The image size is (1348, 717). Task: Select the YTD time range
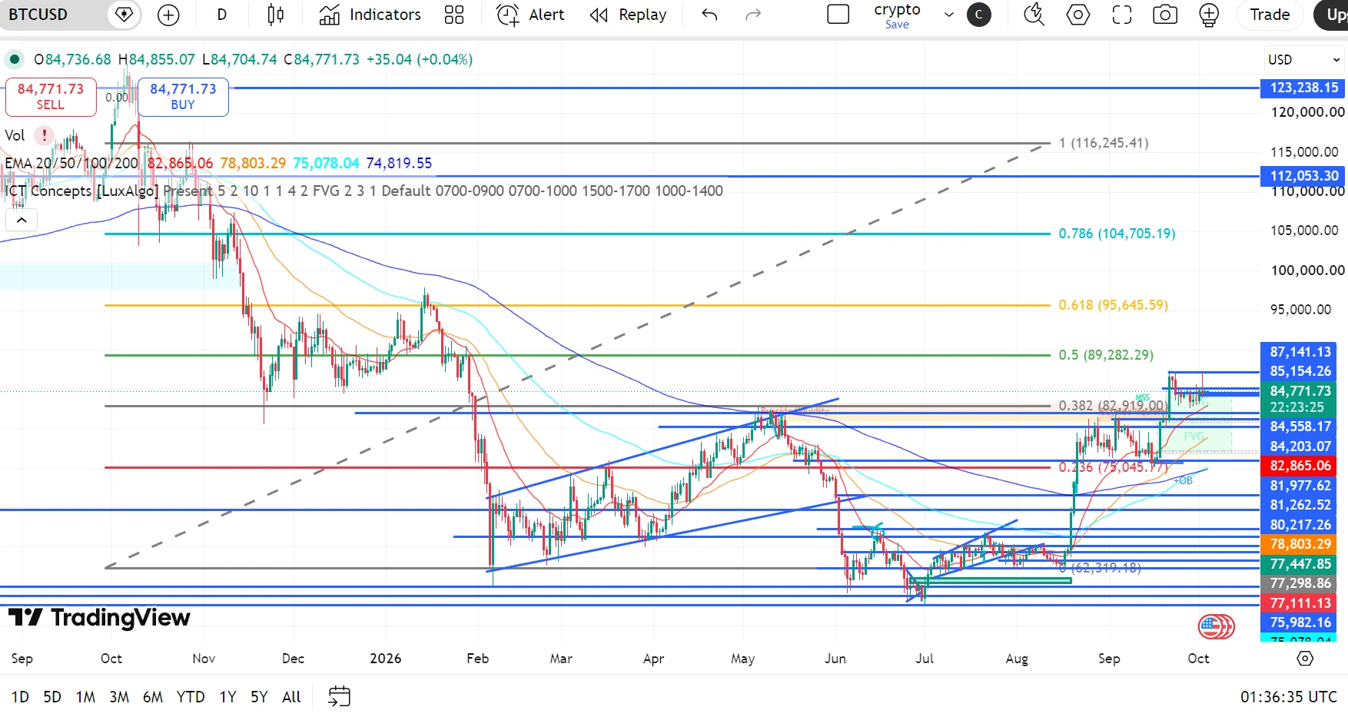pos(191,697)
